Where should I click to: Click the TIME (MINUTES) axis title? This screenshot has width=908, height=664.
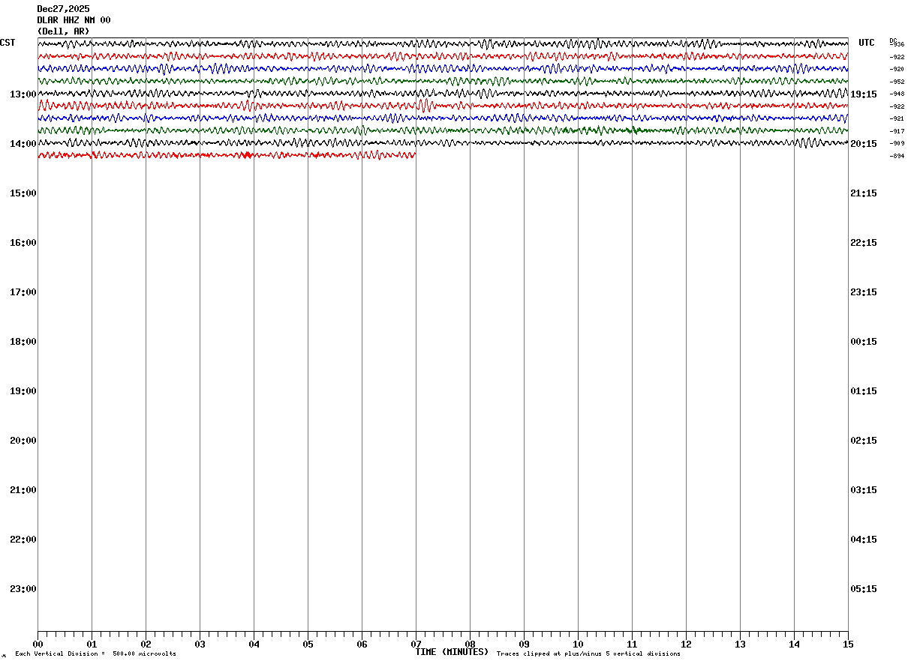[452, 652]
